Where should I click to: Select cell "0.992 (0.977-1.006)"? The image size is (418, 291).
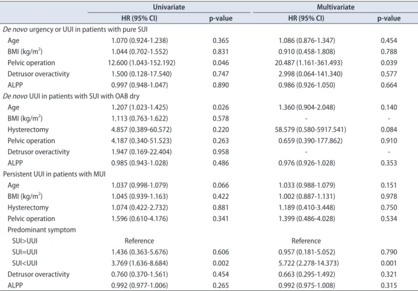139,285
